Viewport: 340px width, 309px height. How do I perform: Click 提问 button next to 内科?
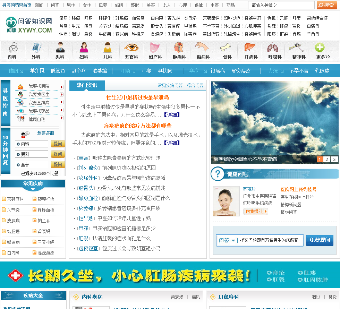[58, 144]
